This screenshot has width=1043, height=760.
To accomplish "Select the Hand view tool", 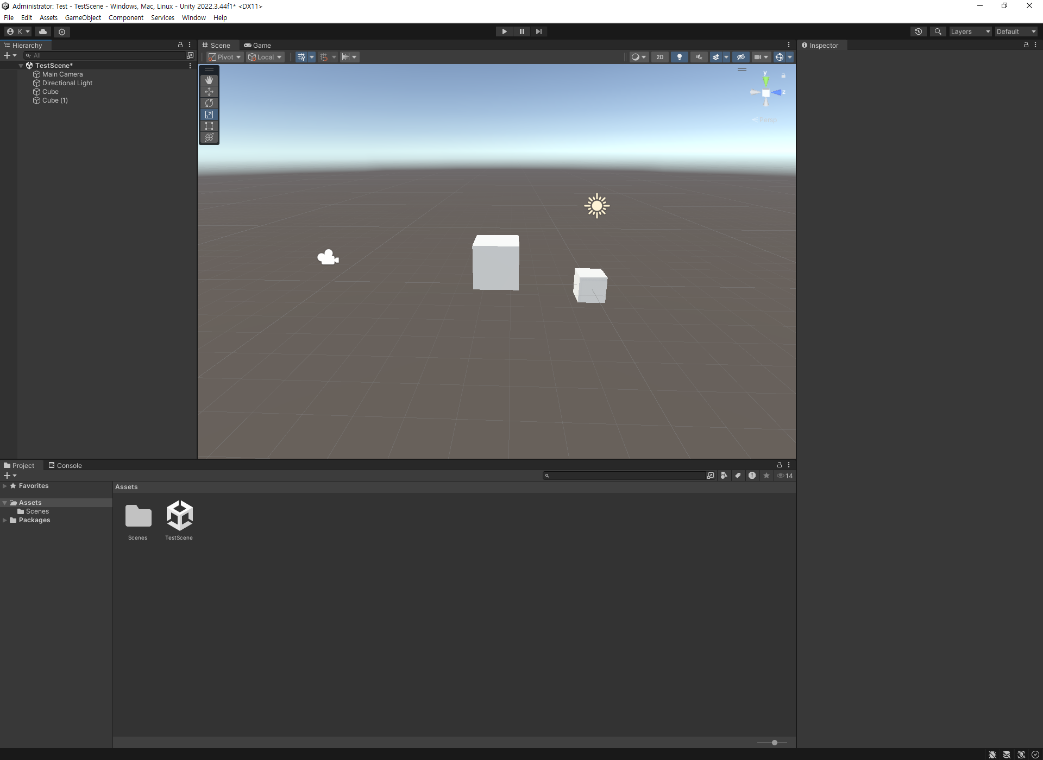I will coord(209,80).
